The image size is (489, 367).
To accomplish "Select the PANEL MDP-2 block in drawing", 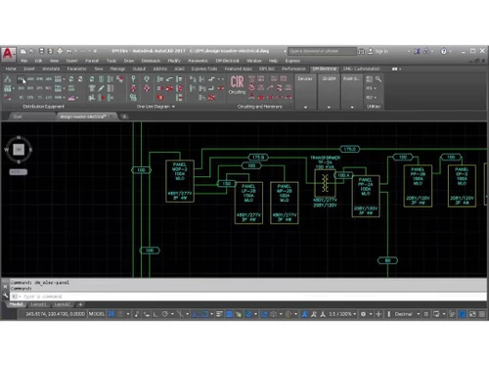I will point(180,181).
